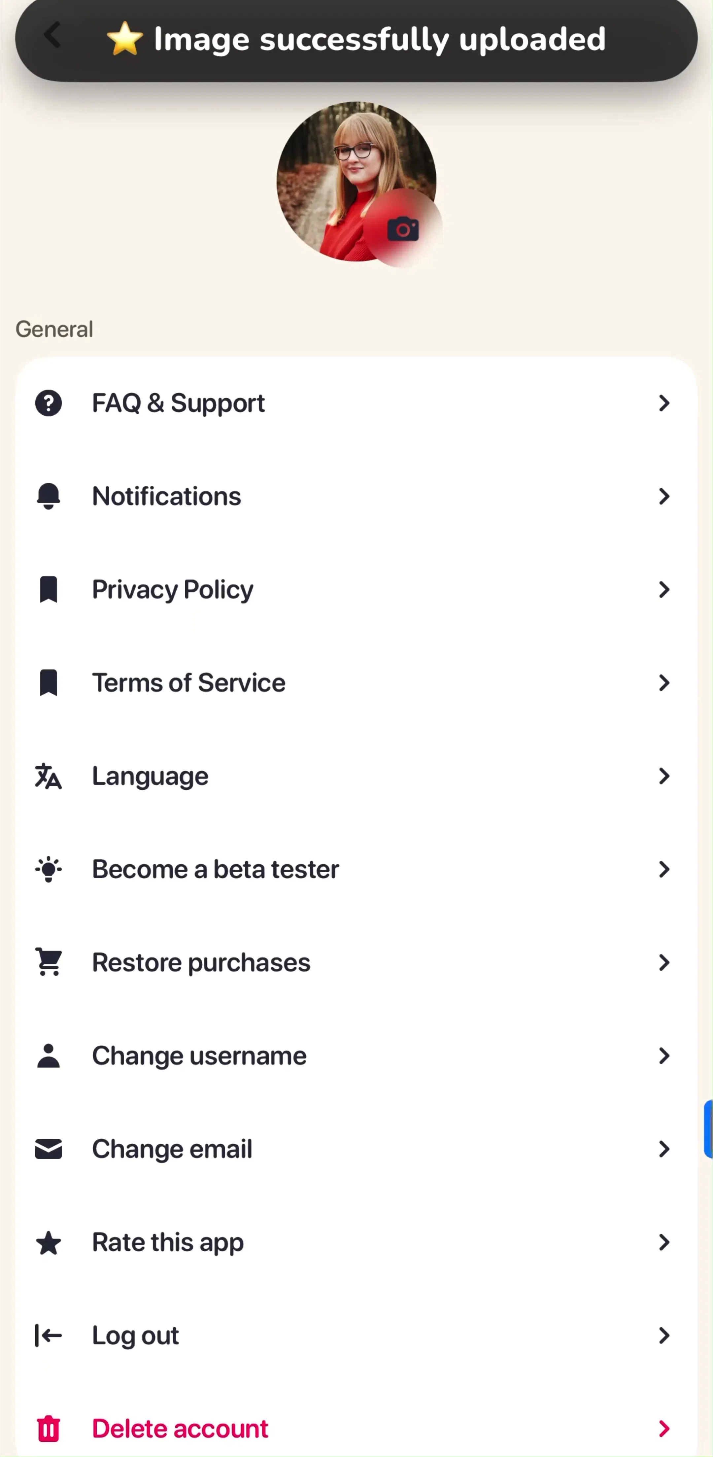This screenshot has height=1457, width=713.
Task: Tap the back arrow at top
Action: (x=52, y=35)
